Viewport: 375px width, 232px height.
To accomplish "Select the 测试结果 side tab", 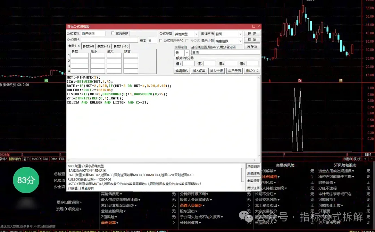I will [253, 173].
